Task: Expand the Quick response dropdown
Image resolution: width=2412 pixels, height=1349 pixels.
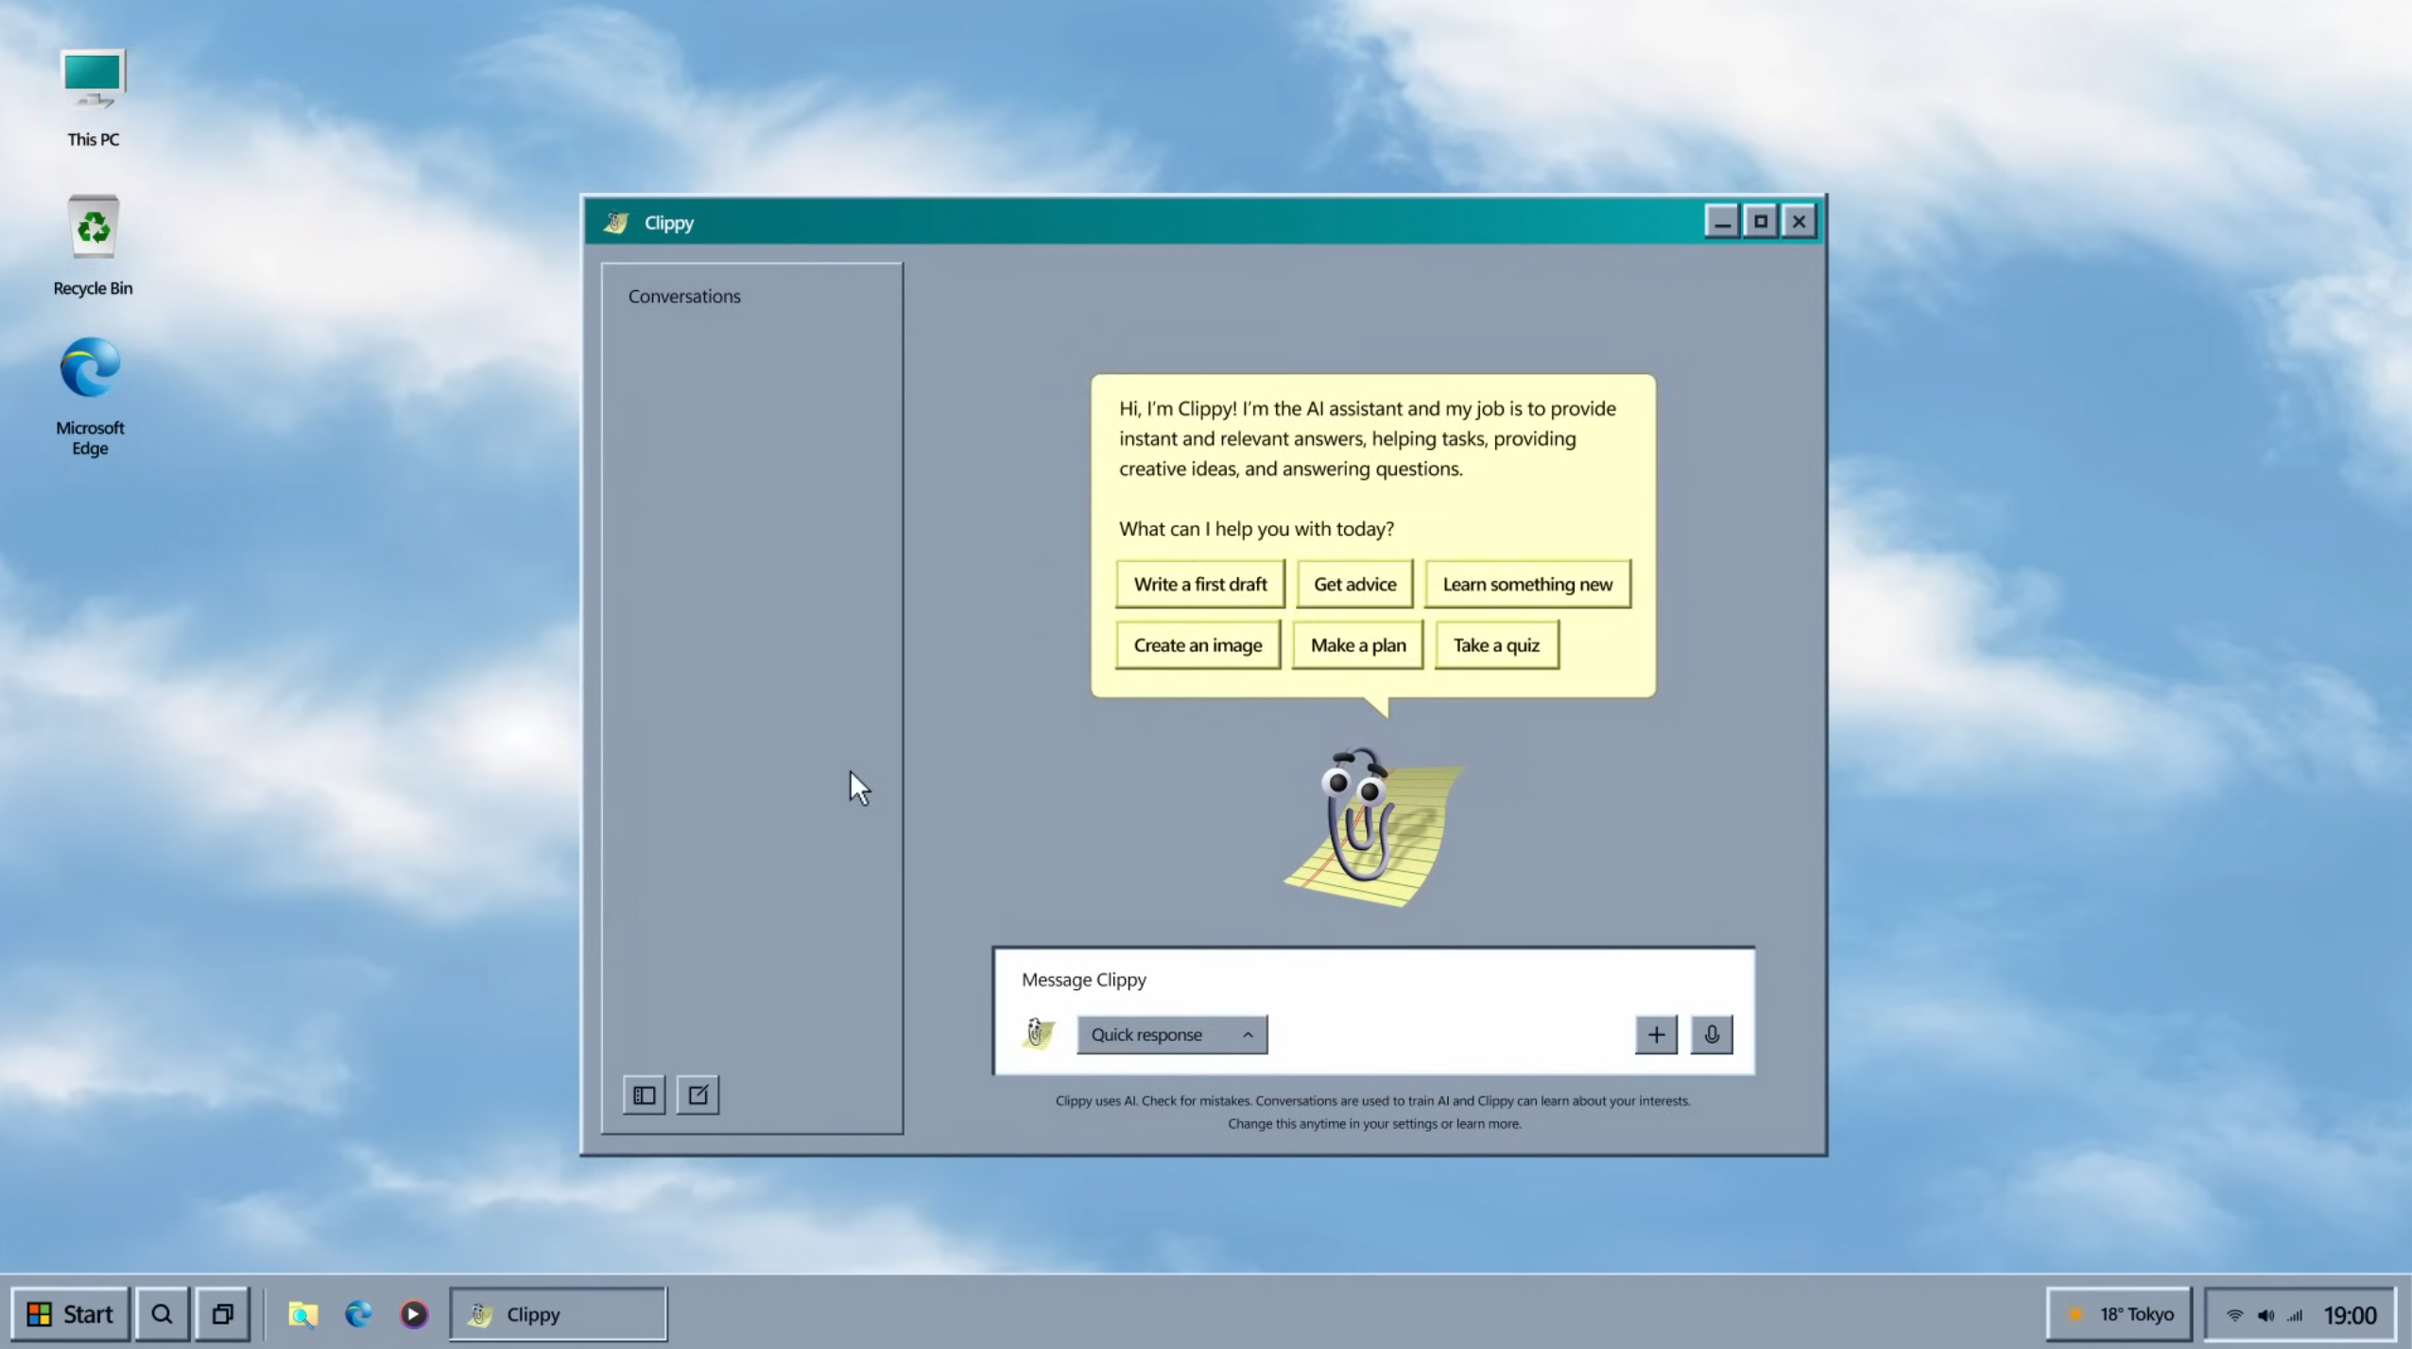Action: tap(1248, 1034)
